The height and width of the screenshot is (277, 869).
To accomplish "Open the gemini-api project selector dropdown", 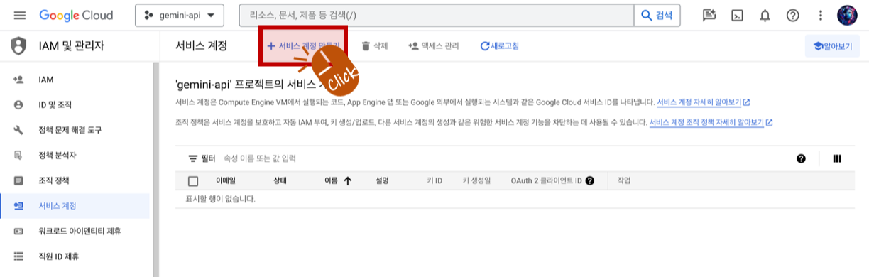I will click(180, 15).
